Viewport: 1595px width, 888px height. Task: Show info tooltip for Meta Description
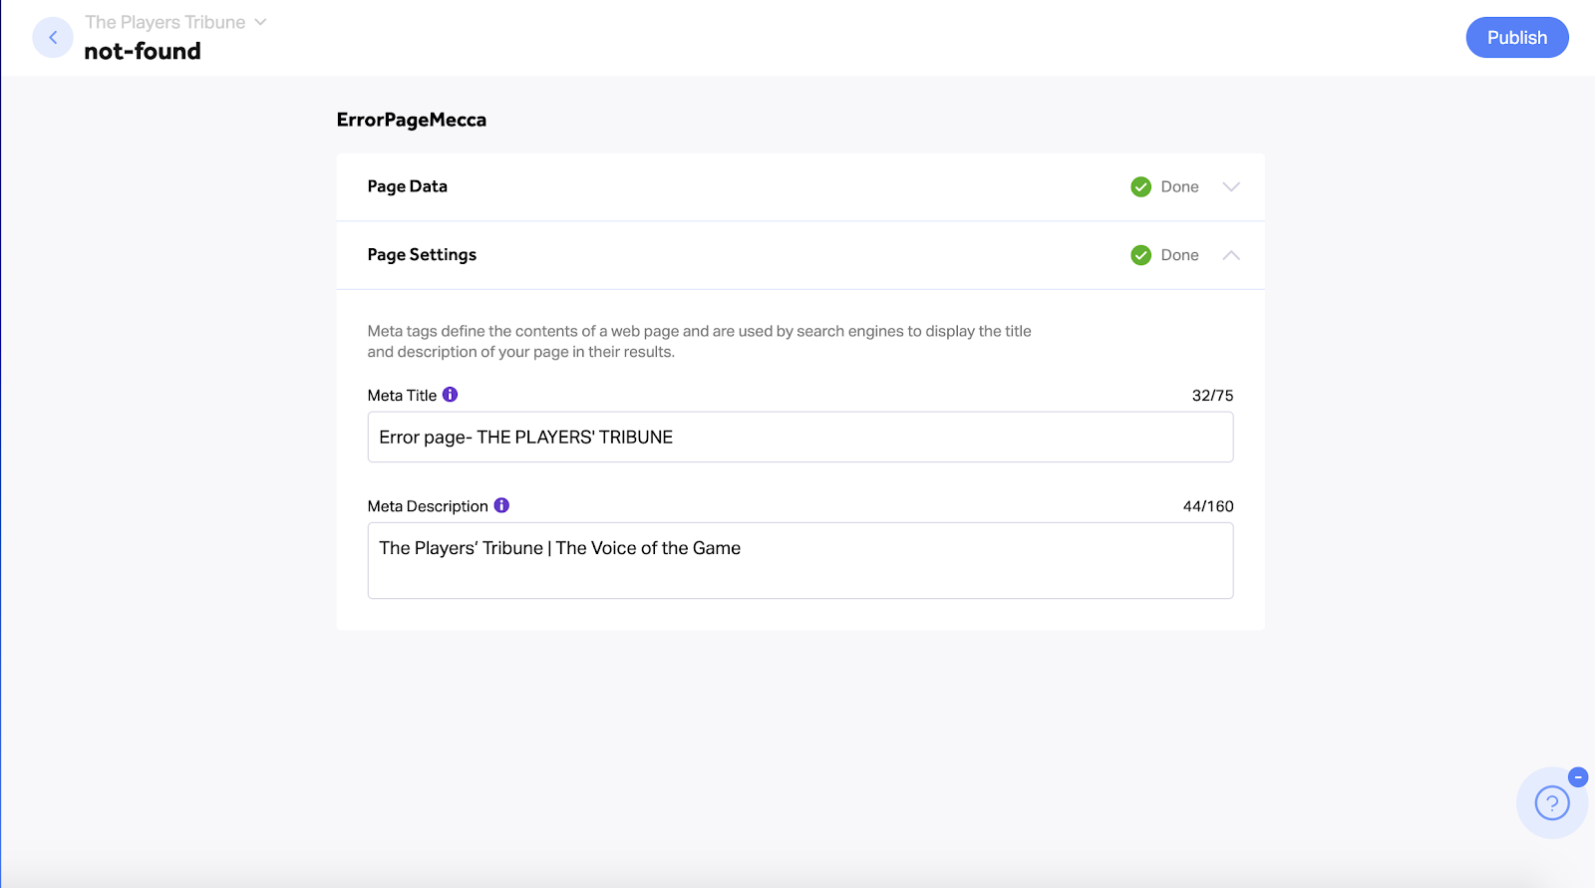501,505
